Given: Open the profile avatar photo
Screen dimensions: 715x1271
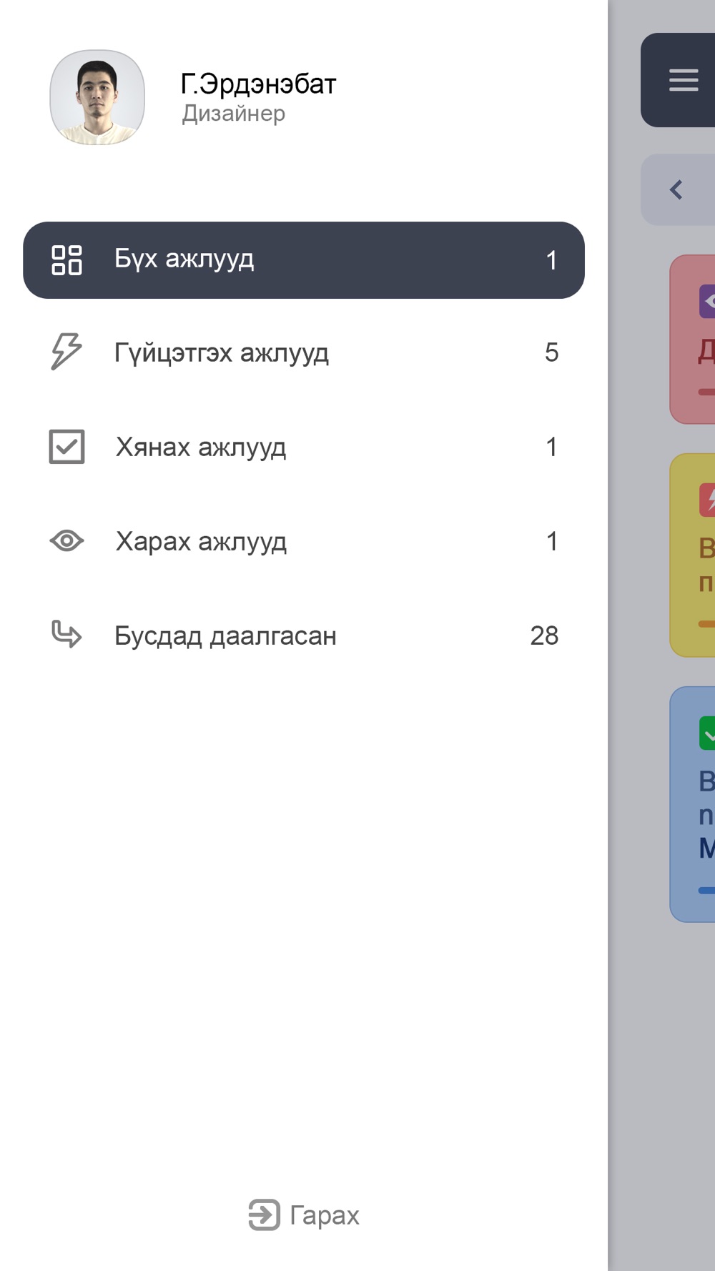Looking at the screenshot, I should pyautogui.click(x=97, y=97).
